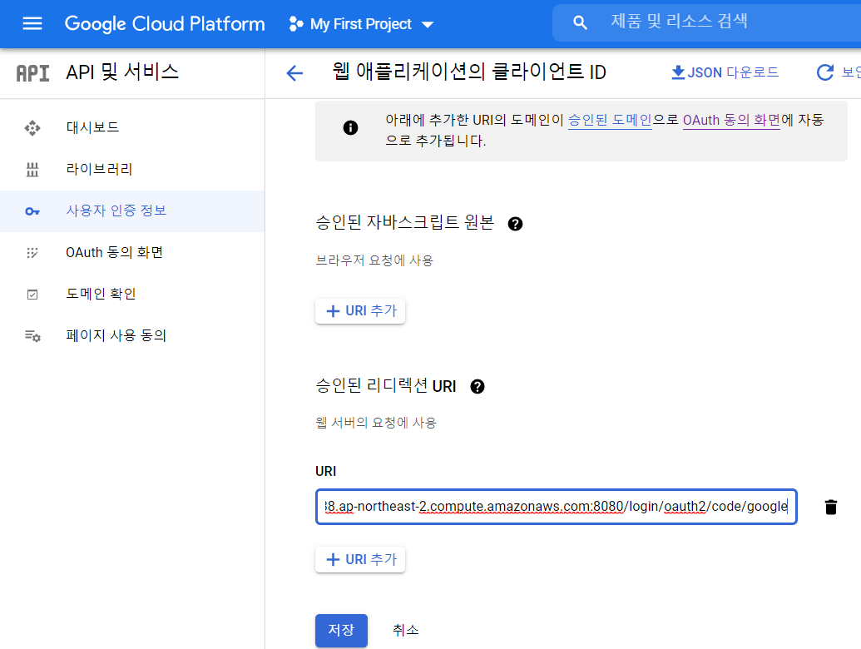Click help icon next to 승인된 자바스크립트 원본
The width and height of the screenshot is (861, 649).
515,224
